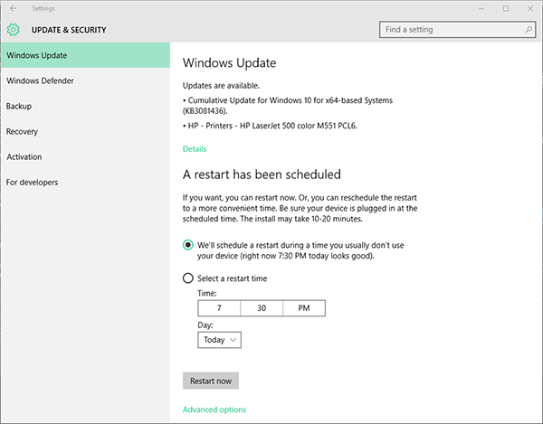Screen dimensions: 543x424
Task: Open the minutes picker showing 30
Action: [262, 308]
